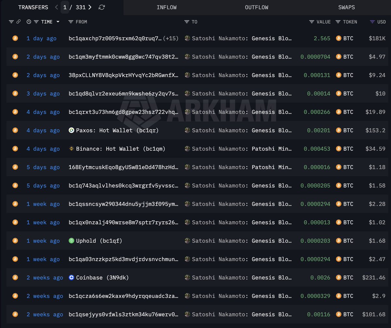Open the FROM column filter

71,22
